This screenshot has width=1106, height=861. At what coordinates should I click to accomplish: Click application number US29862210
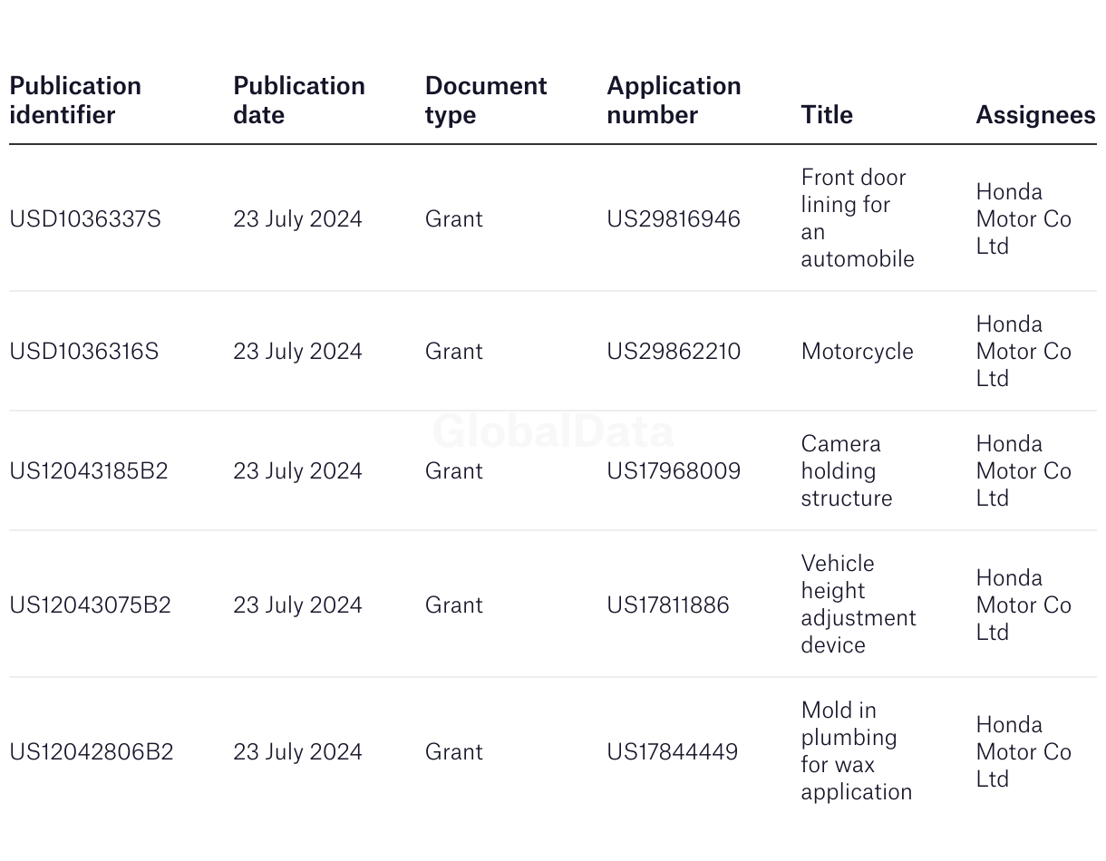click(674, 352)
